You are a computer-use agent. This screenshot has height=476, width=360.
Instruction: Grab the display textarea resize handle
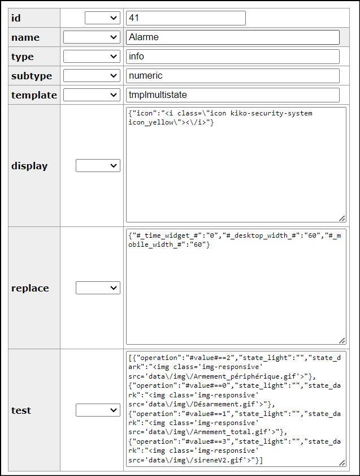point(342,218)
